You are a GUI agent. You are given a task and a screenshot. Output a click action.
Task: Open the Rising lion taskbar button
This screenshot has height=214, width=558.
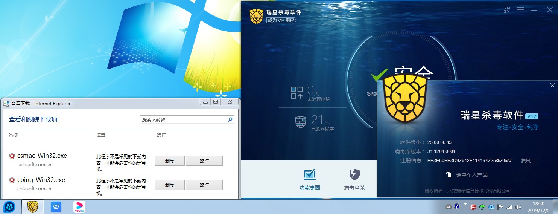coord(33,207)
